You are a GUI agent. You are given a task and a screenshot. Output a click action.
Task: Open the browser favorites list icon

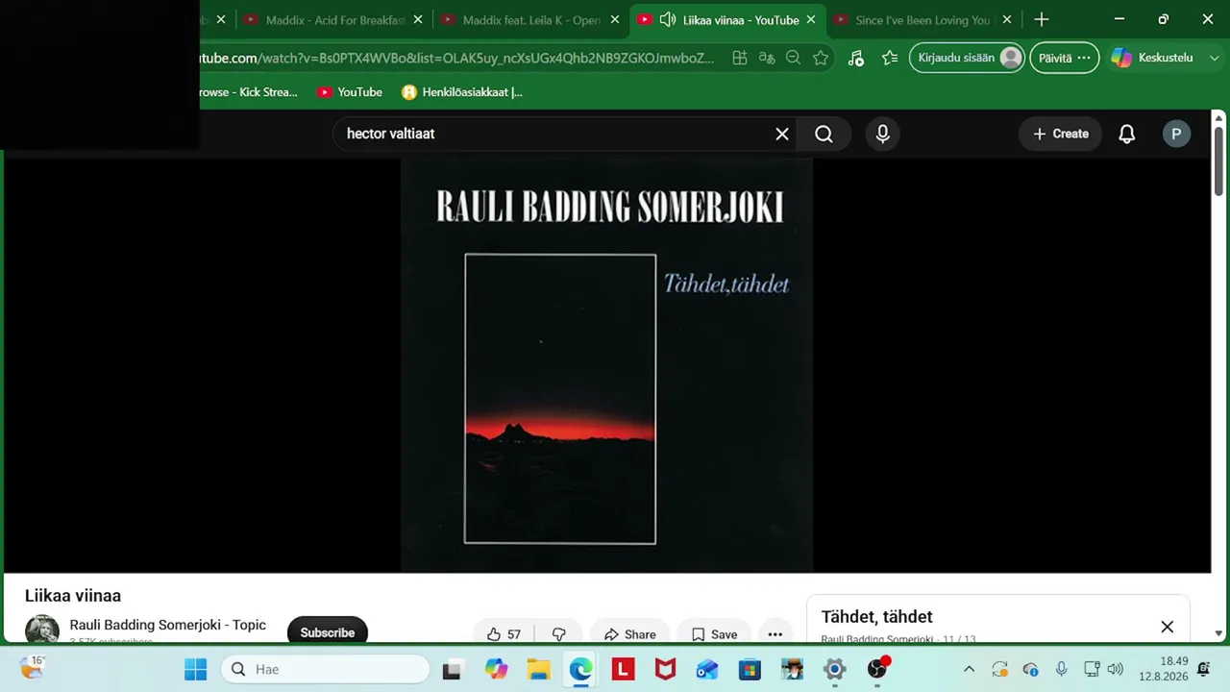[x=890, y=58]
